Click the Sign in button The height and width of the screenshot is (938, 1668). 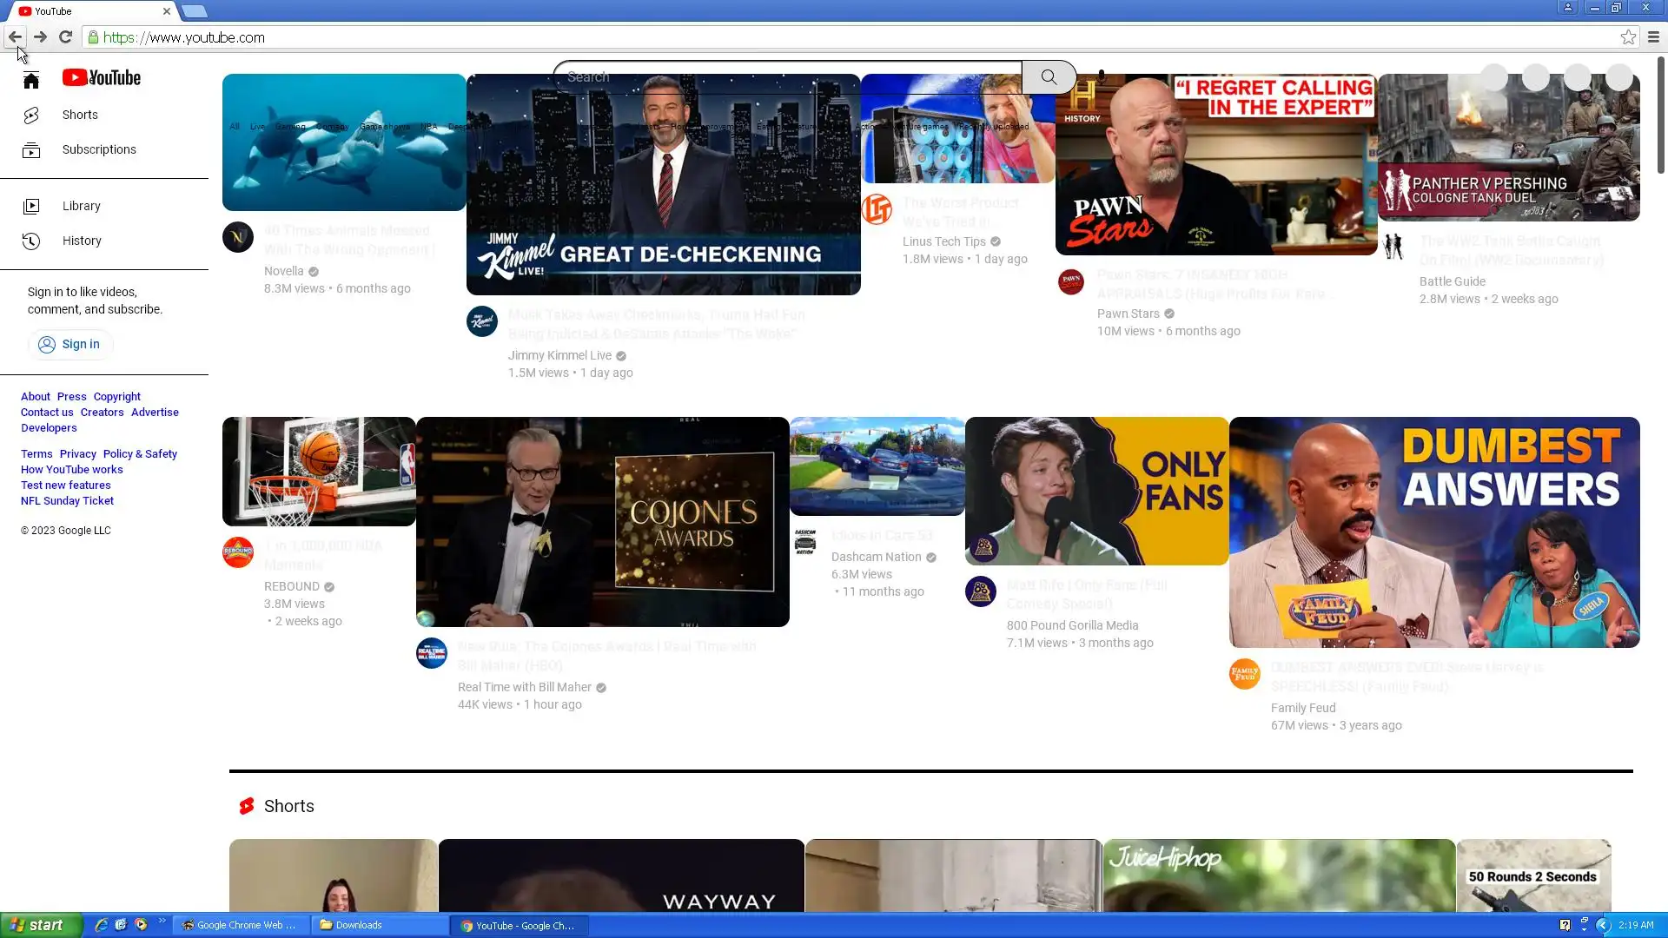pyautogui.click(x=70, y=345)
